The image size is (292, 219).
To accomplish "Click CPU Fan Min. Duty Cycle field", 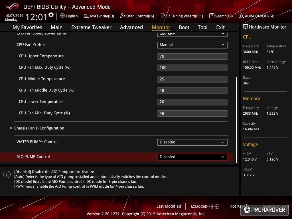I will click(x=192, y=113).
